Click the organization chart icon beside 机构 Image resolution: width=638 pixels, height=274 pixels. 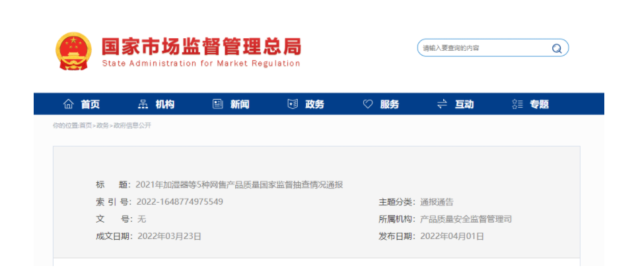pos(143,104)
